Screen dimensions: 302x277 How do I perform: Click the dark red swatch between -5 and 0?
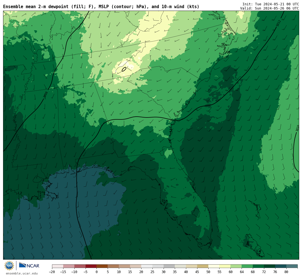(x=91, y=266)
